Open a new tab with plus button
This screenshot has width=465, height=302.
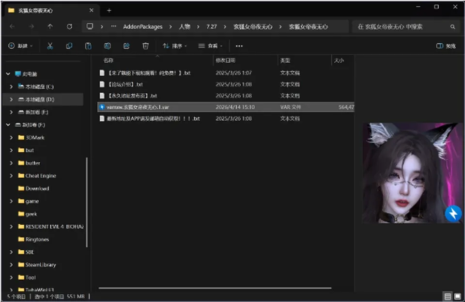coord(109,11)
